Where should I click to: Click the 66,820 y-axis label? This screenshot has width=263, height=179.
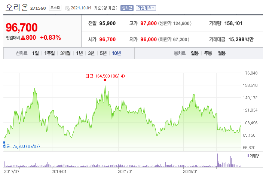249,148
